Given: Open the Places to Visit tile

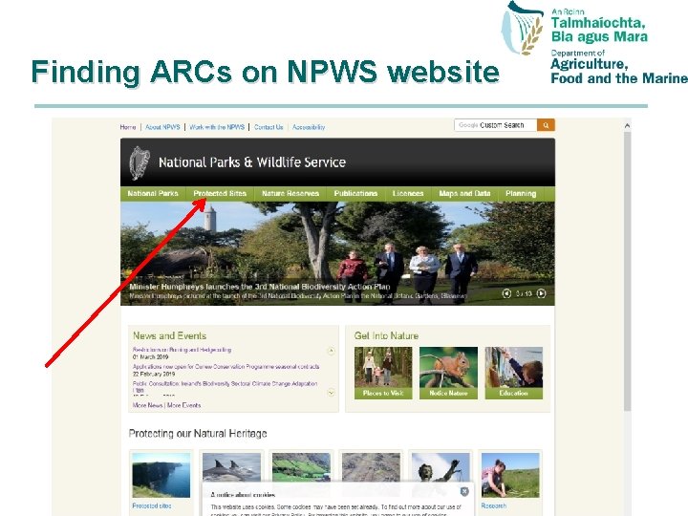Looking at the screenshot, I should tap(383, 373).
